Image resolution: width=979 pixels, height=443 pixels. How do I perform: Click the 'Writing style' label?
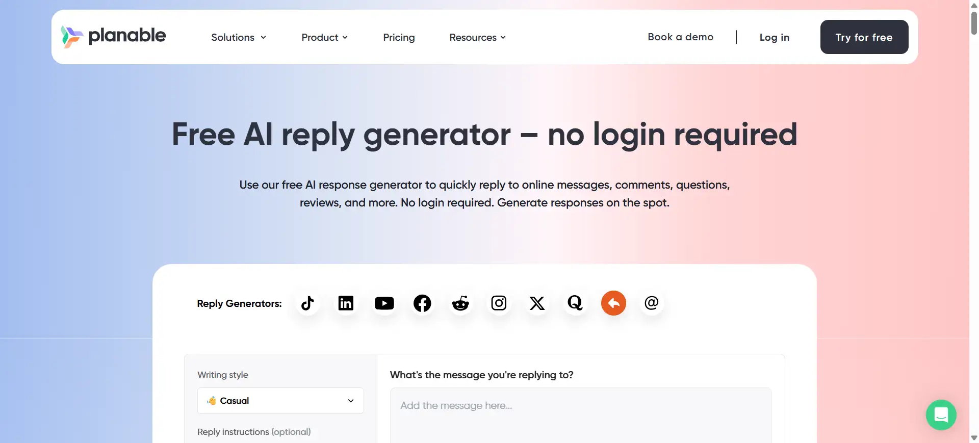[x=223, y=375]
